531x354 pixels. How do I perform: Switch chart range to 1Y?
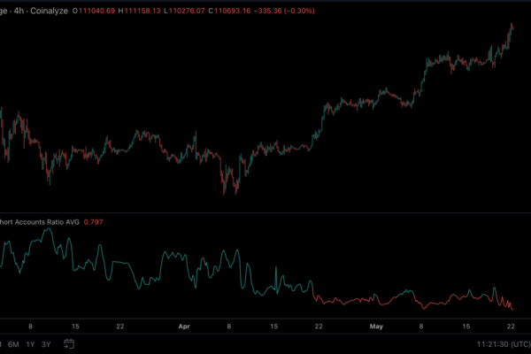point(30,343)
